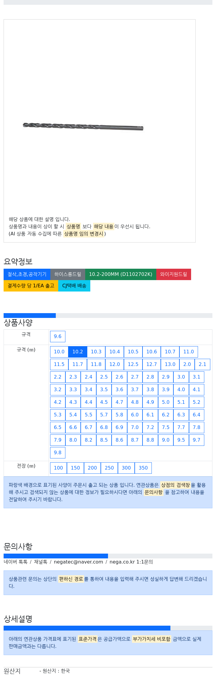This screenshot has width=216, height=677.
Task: Click the drill bit product image
Action: 83,126
